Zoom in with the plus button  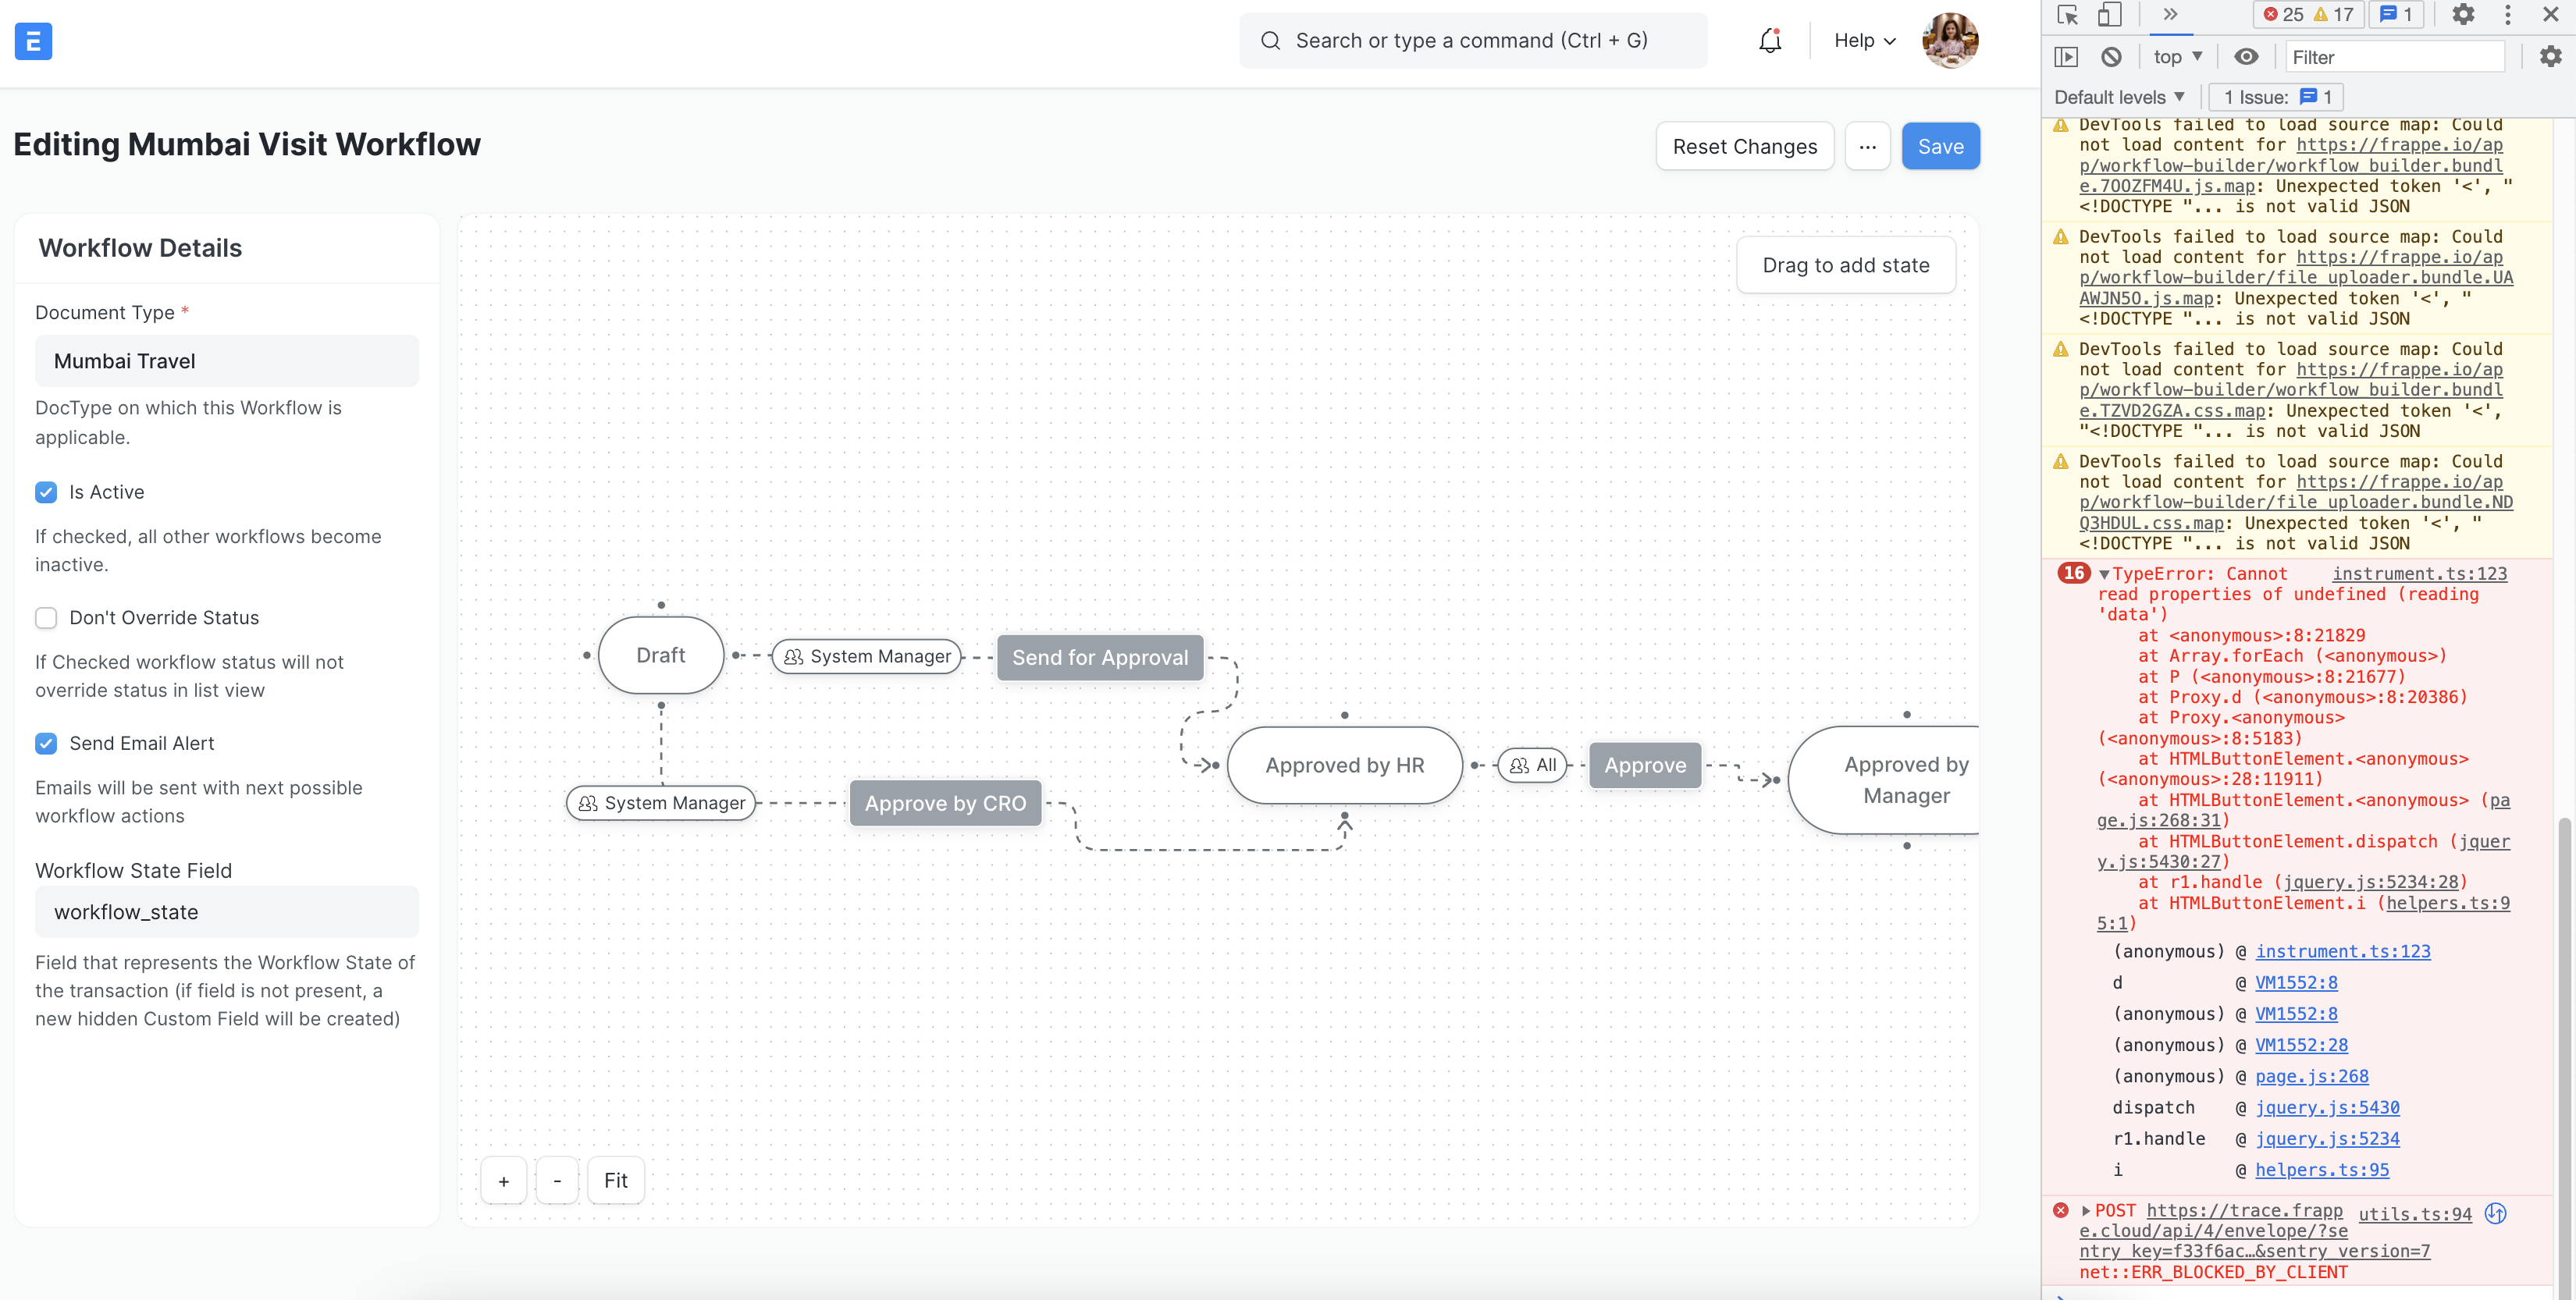coord(503,1180)
